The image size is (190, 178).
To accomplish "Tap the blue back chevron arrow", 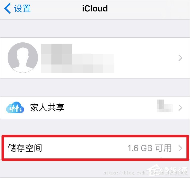I will 7,8.
